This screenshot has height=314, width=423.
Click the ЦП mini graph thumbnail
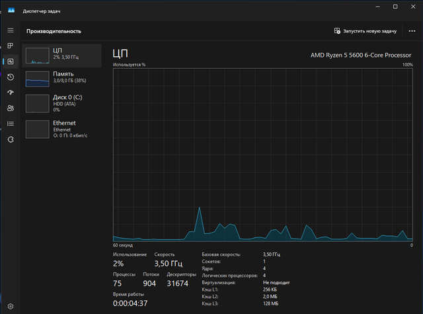37,56
